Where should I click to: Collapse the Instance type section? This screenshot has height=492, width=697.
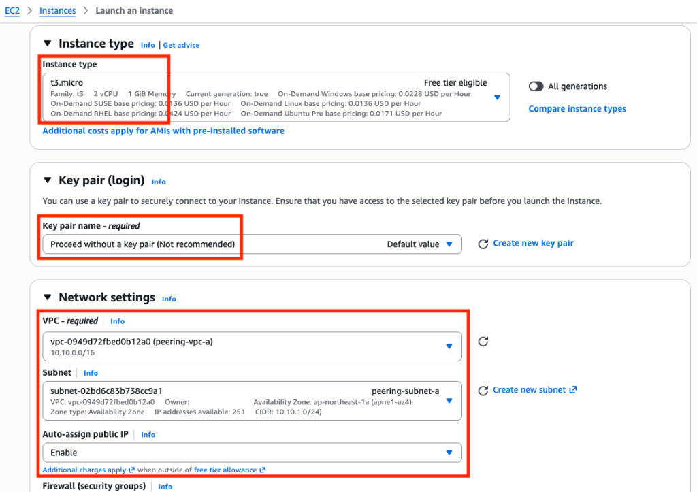[48, 43]
